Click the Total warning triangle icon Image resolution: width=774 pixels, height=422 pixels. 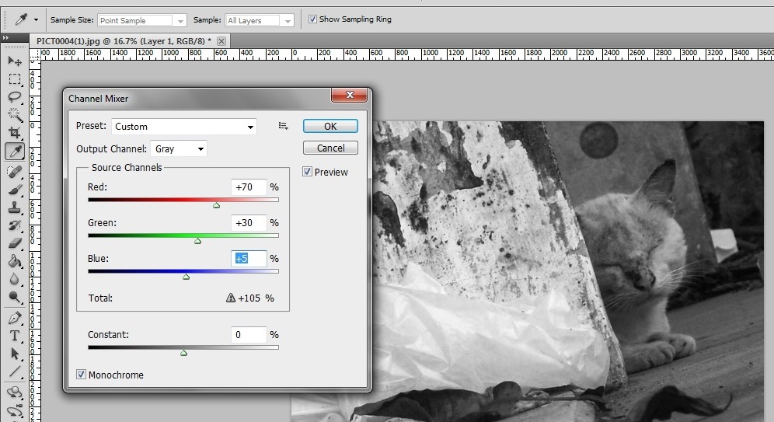(231, 298)
